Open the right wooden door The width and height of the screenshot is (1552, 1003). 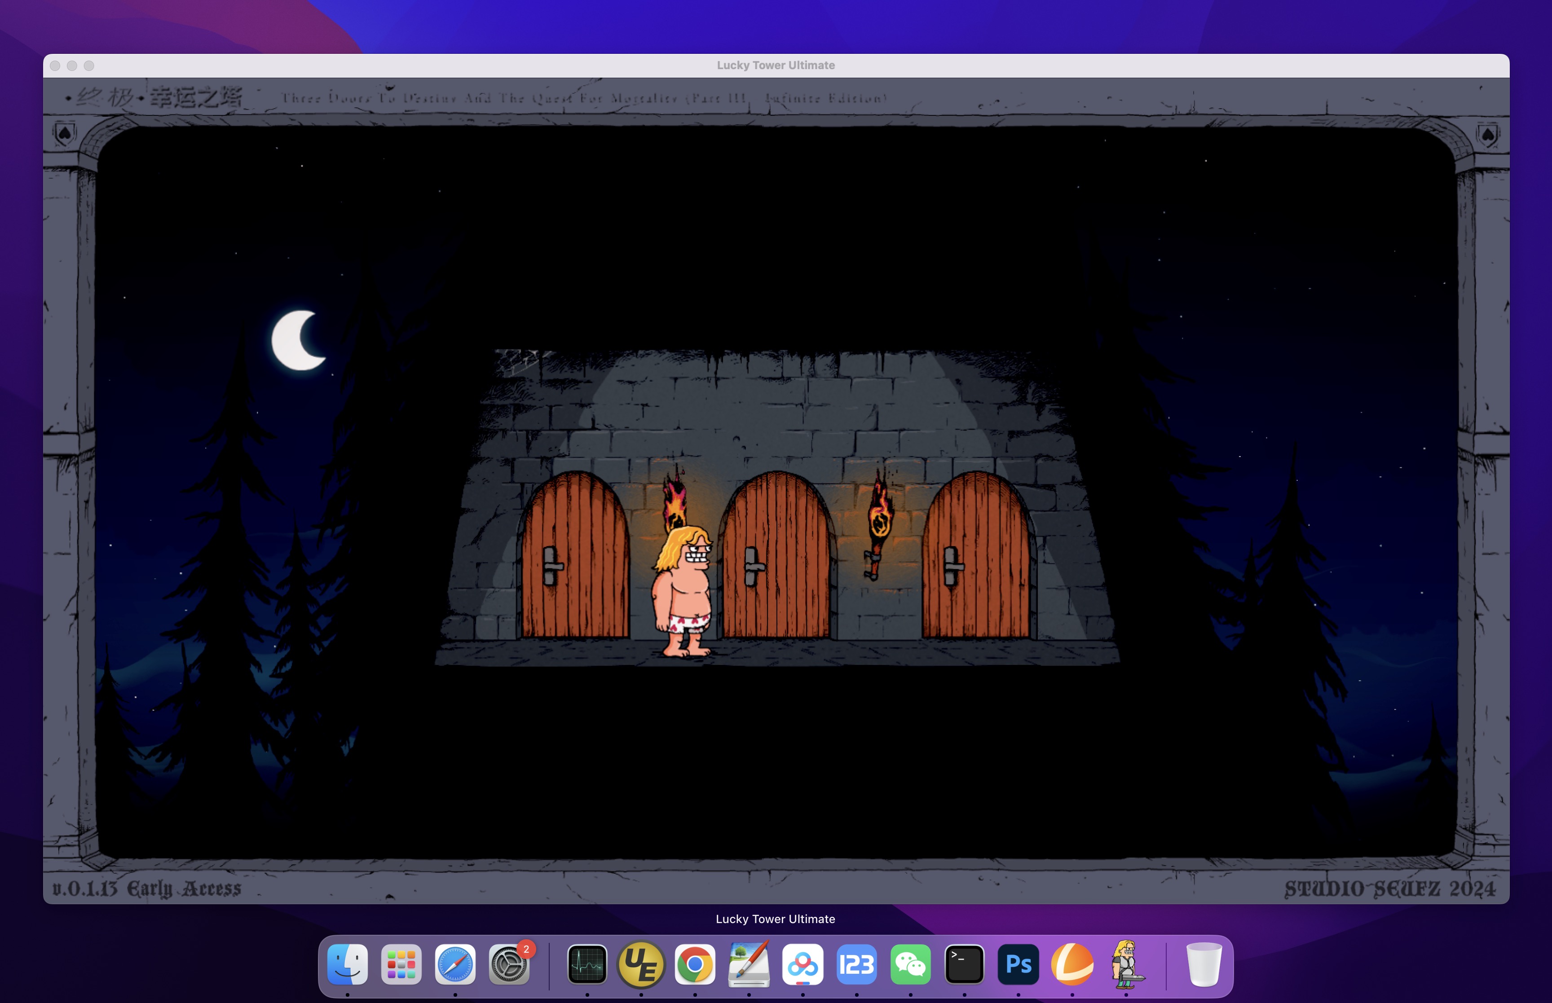pos(976,555)
